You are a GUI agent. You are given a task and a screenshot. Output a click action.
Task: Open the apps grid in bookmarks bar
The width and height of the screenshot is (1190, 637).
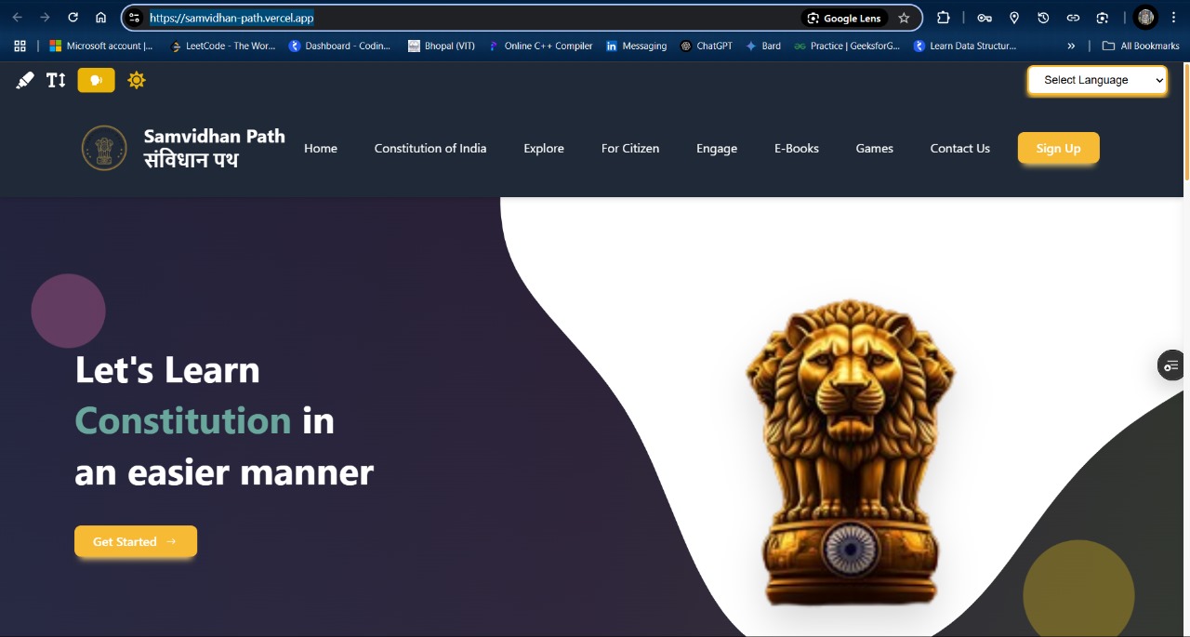pyautogui.click(x=20, y=46)
